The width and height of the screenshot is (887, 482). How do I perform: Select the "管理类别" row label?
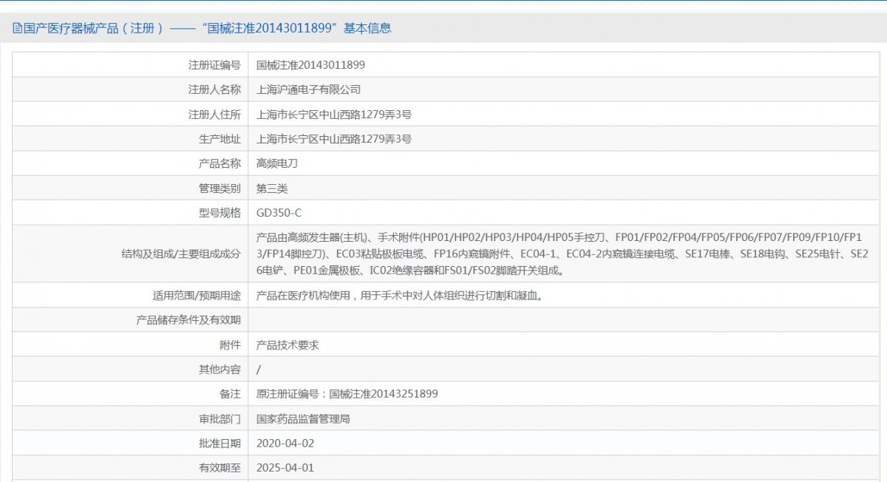[x=220, y=189]
